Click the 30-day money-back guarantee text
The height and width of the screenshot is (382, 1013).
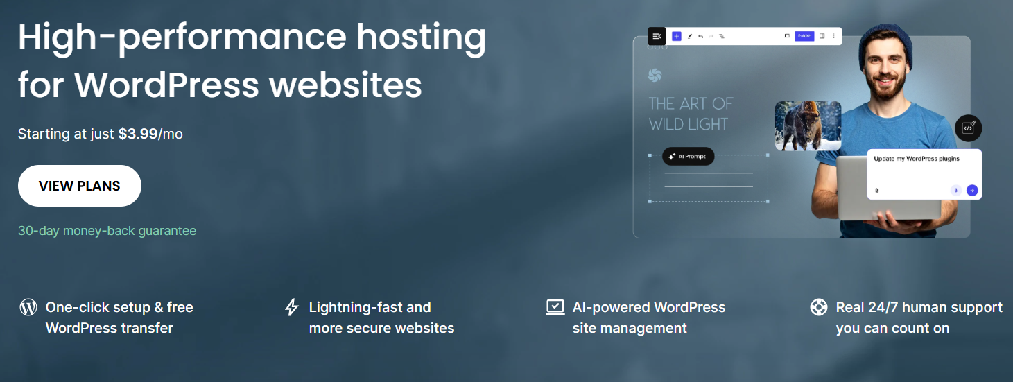coord(107,231)
